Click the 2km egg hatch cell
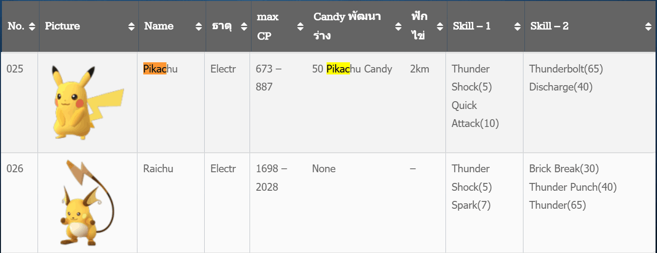Image resolution: width=657 pixels, height=253 pixels. [x=420, y=69]
